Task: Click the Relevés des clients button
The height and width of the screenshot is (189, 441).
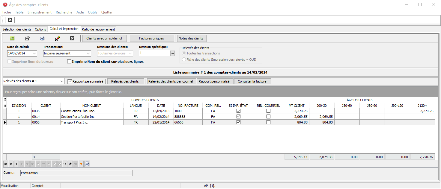Action: pos(126,81)
